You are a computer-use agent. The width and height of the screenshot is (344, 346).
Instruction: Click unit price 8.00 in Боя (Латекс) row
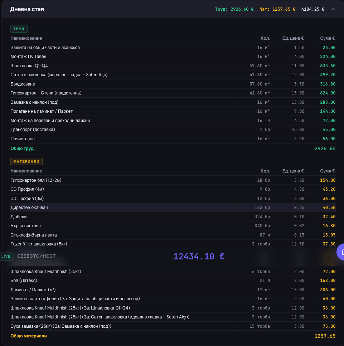[x=299, y=281]
